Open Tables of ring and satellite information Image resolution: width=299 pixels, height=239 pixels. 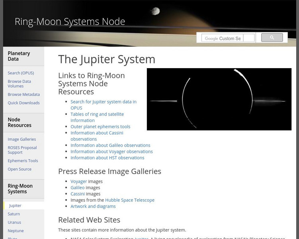[x=97, y=117]
